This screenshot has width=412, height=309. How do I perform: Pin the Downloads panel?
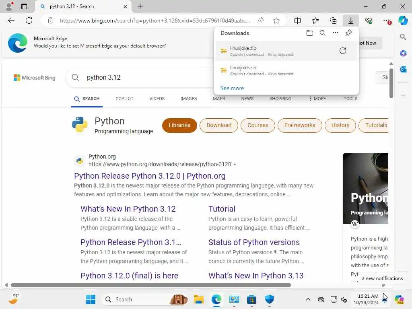click(349, 33)
